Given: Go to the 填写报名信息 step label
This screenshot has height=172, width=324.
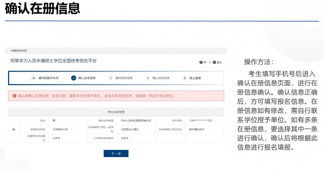Looking at the screenshot, I should point(124,78).
